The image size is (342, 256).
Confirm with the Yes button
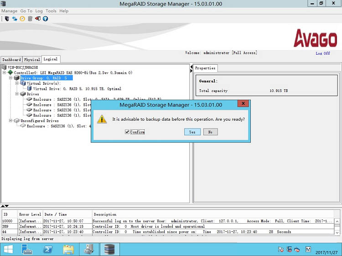click(192, 132)
